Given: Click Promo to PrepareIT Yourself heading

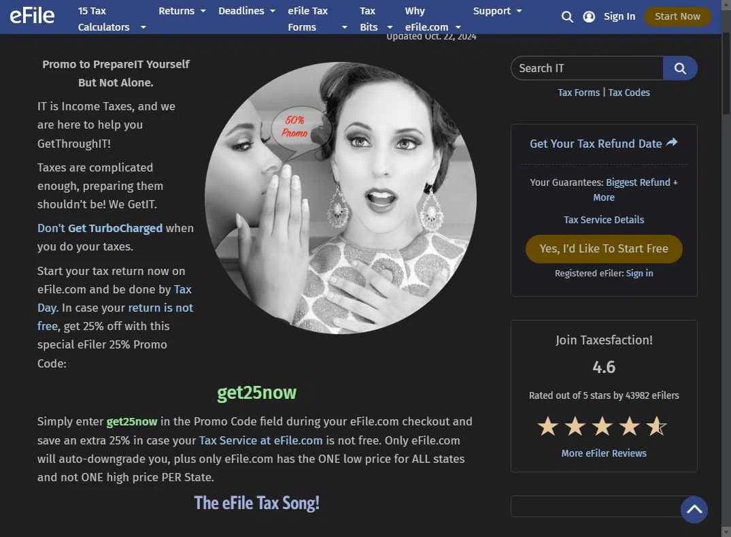Looking at the screenshot, I should coord(116,74).
